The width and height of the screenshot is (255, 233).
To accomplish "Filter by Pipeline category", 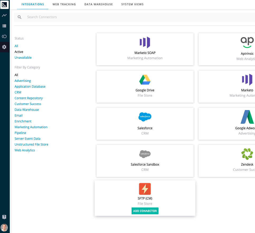I will pos(20,133).
